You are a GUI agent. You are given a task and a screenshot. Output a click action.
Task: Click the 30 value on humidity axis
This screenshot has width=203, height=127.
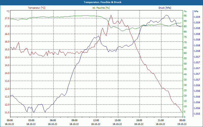click(185, 85)
